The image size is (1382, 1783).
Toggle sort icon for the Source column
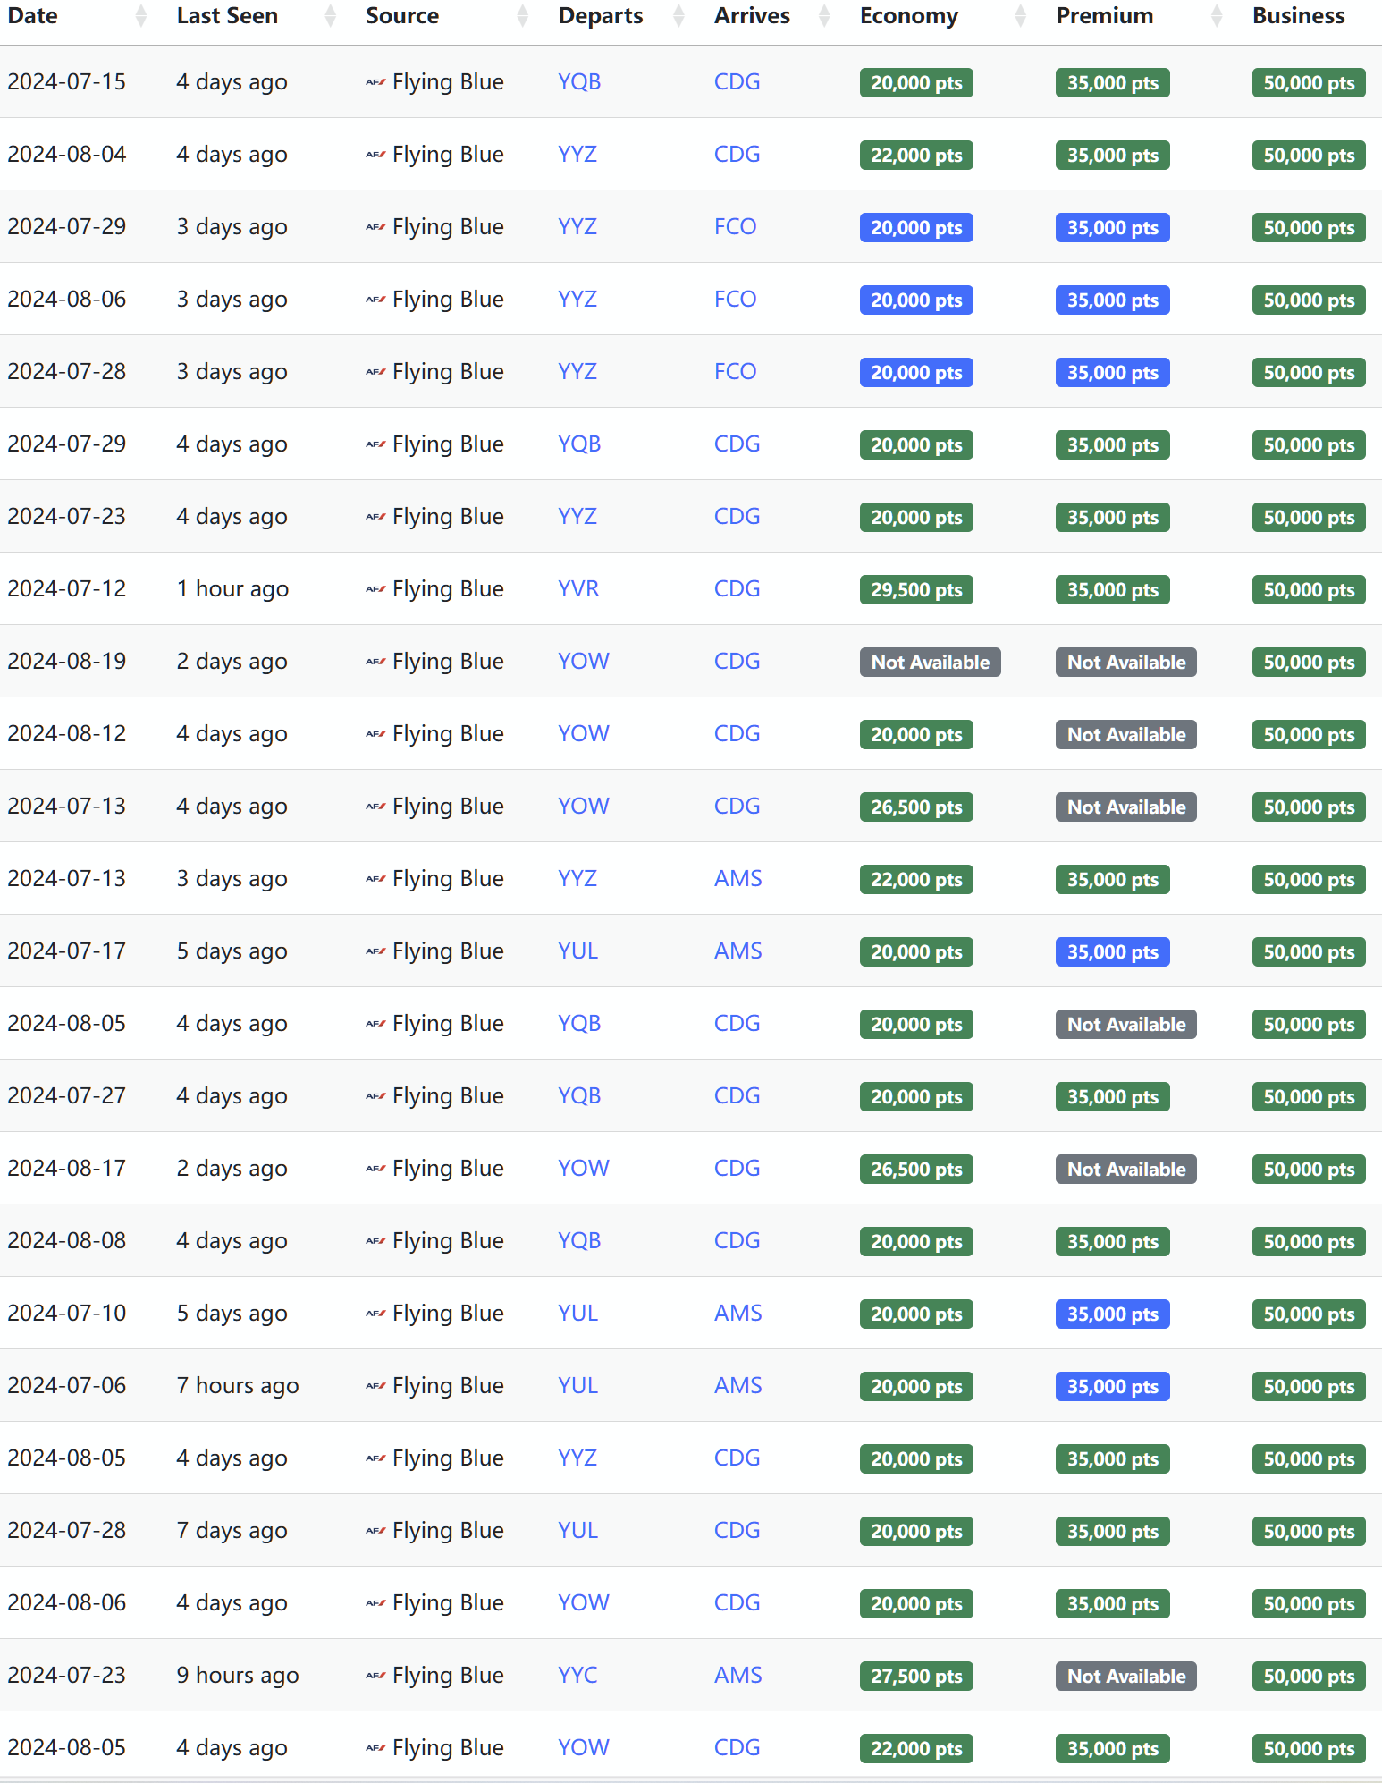[x=522, y=16]
